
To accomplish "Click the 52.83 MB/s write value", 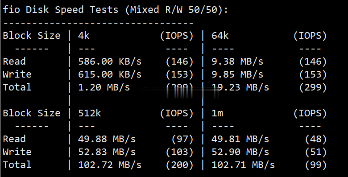I will (107, 152).
